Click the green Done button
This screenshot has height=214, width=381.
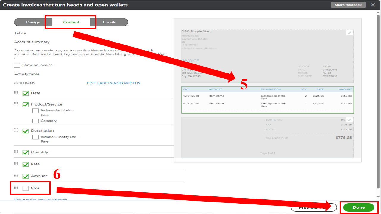click(x=359, y=207)
